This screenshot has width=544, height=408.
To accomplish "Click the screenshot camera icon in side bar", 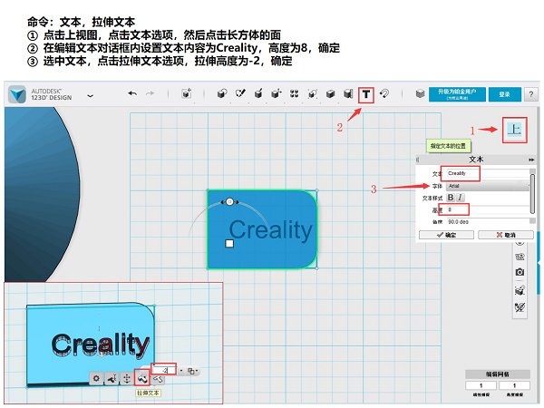I will click(x=520, y=272).
